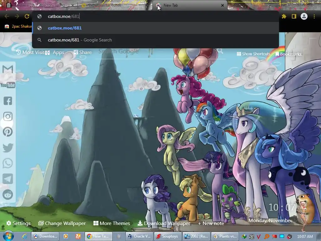Open Gmail from the sidebar
The image size is (321, 241).
pyautogui.click(x=8, y=69)
